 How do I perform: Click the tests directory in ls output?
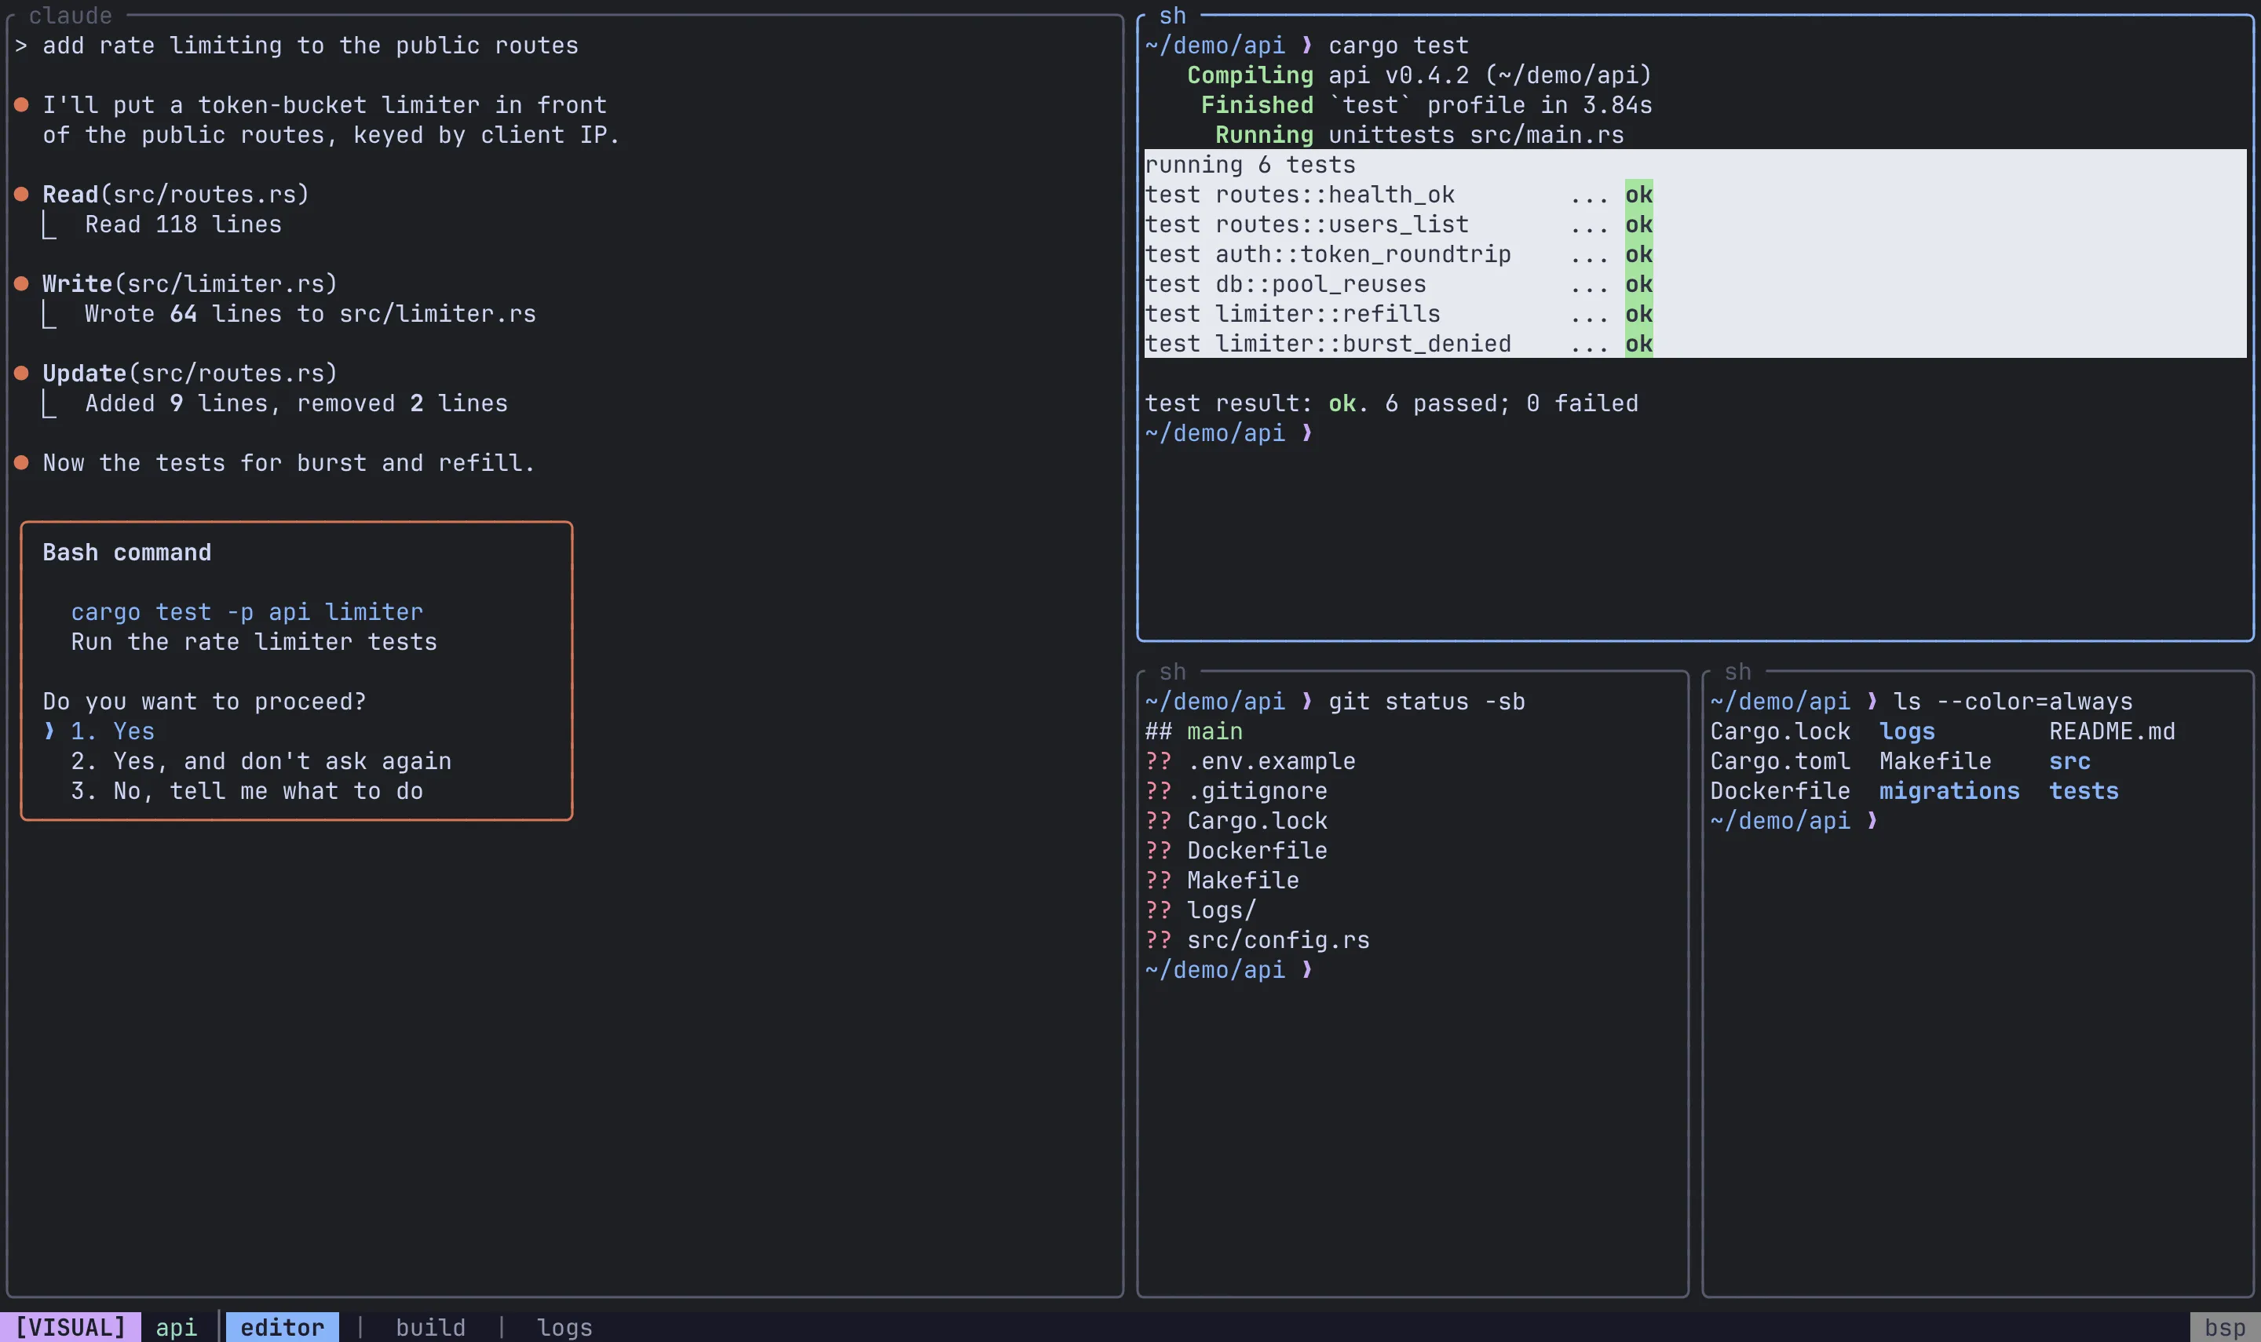coord(2084,791)
